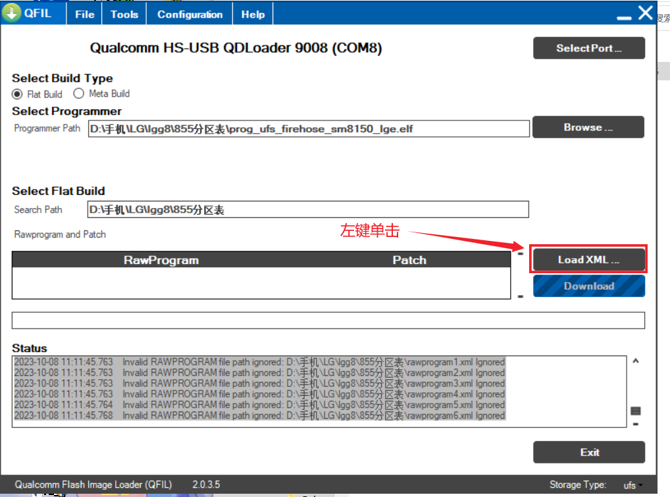Click Browse to choose programmer file

588,128
